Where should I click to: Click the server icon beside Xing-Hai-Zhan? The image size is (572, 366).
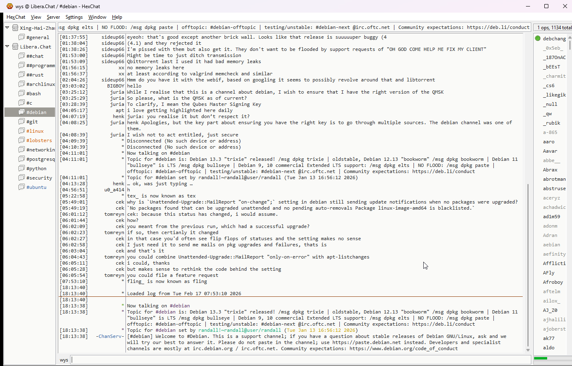point(15,28)
